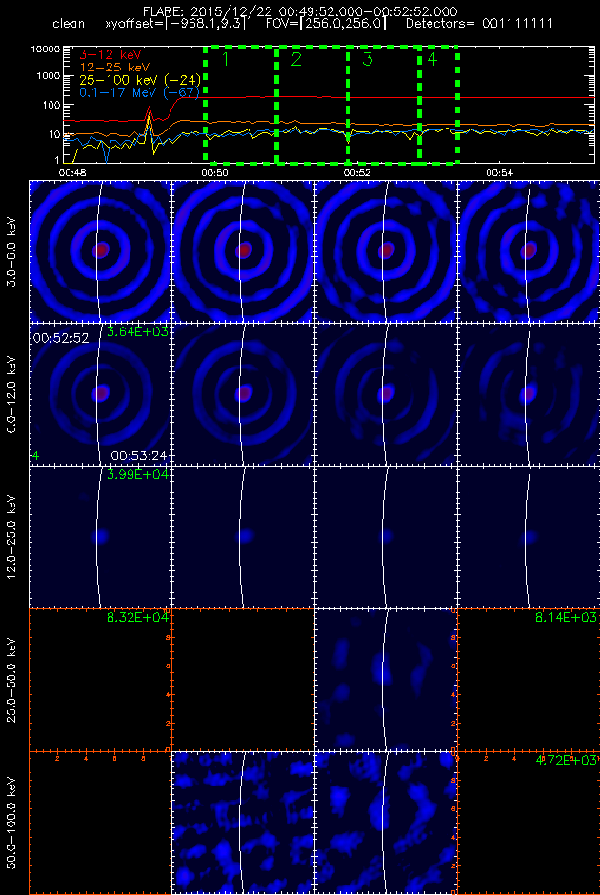Open the 3.0-6.0 keV image in the fourth column
Image resolution: width=600 pixels, height=895 pixels.
click(530, 251)
